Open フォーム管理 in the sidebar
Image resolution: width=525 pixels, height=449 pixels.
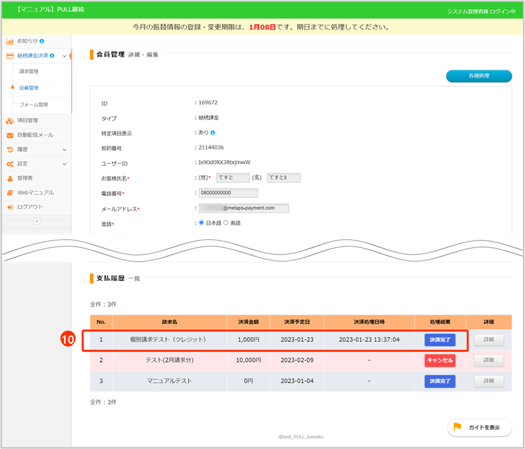[33, 105]
